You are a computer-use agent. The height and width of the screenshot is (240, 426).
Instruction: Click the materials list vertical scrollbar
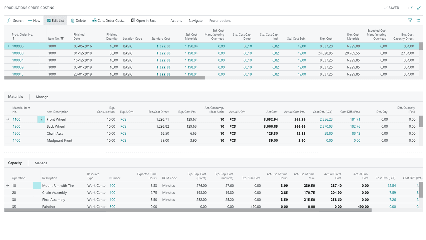421,121
